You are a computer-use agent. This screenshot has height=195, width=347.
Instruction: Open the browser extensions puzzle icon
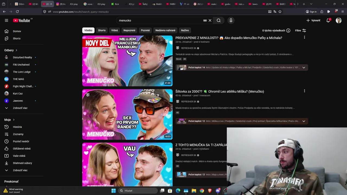pyautogui.click(x=322, y=12)
